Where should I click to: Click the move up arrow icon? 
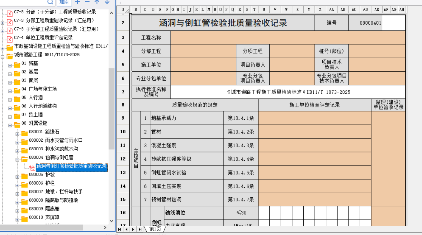(97, 2)
